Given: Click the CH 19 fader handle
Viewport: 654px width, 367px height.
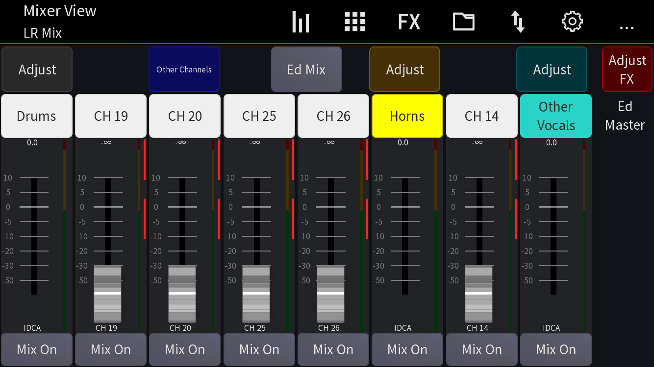Looking at the screenshot, I should point(109,294).
